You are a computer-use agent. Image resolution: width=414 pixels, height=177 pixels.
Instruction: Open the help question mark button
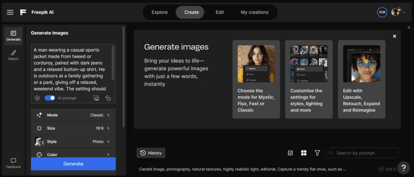click(x=403, y=168)
